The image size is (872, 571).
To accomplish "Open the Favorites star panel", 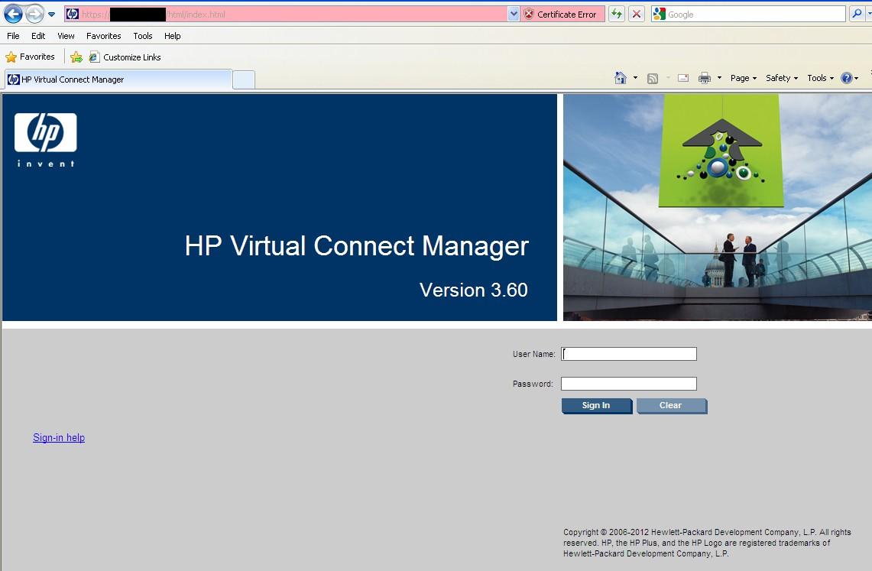I will (x=11, y=56).
